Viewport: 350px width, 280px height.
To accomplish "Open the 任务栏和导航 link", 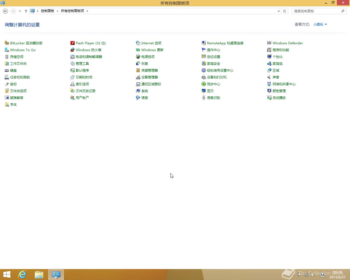I will pyautogui.click(x=20, y=77).
